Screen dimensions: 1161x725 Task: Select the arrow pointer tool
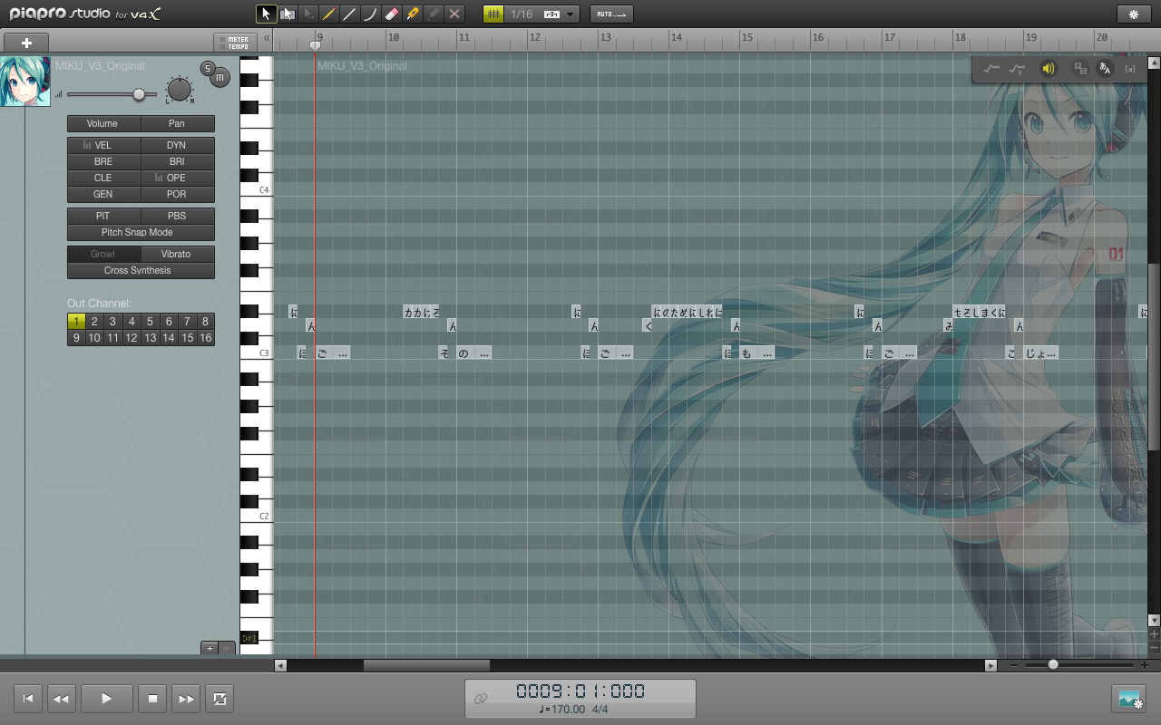267,14
